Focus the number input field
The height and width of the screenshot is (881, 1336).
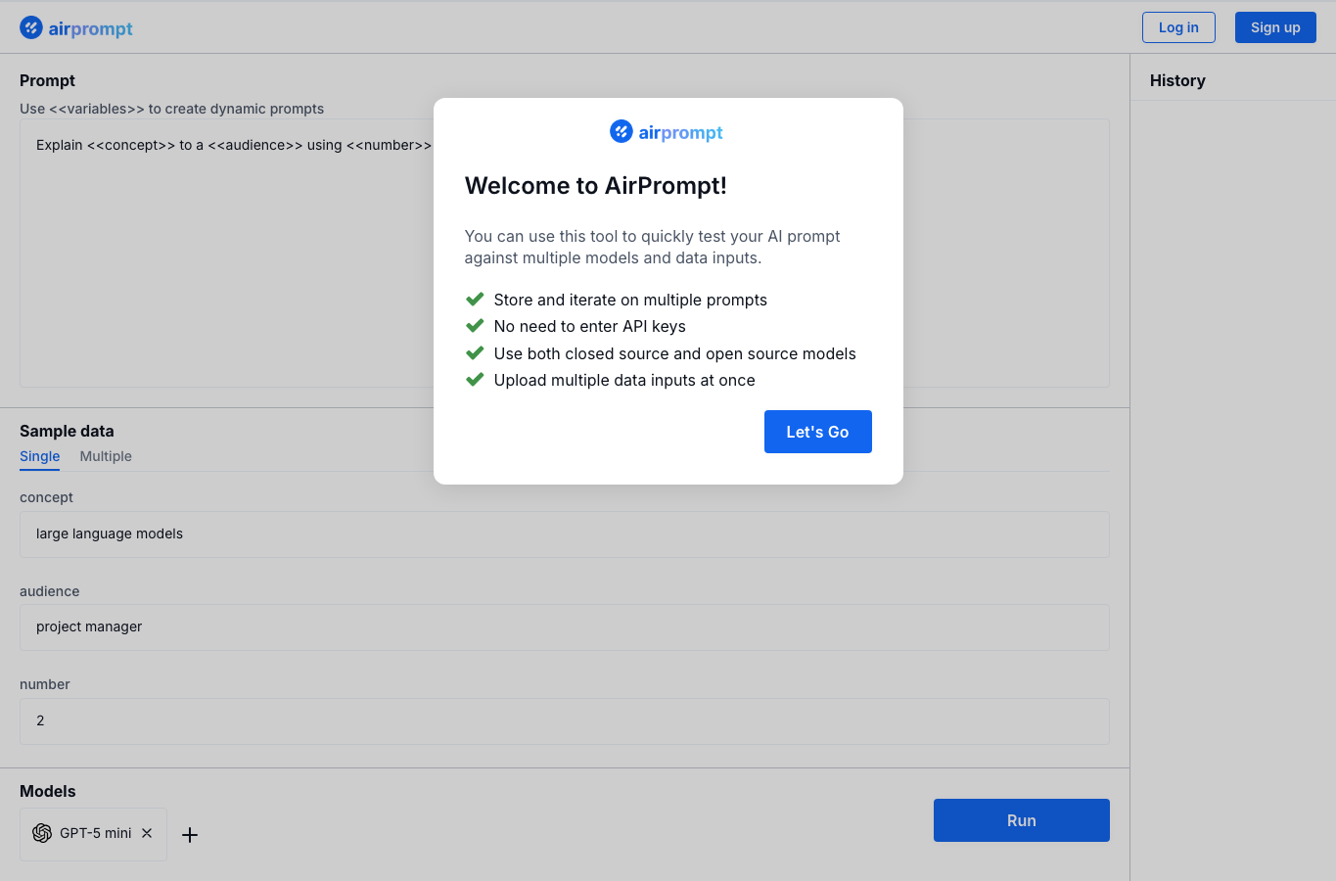[x=565, y=721]
